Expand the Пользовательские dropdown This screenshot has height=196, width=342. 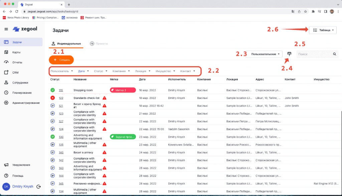coord(265,54)
